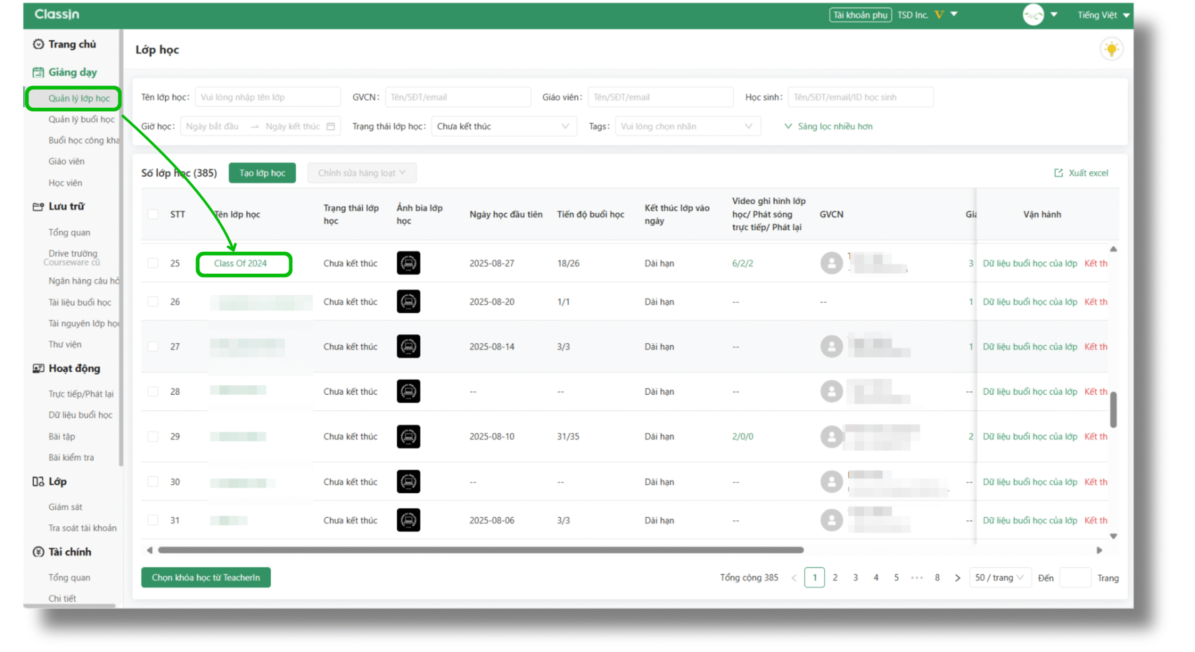Image resolution: width=1195 pixels, height=652 pixels.
Task: Toggle the select-all header checkbox
Action: [153, 215]
